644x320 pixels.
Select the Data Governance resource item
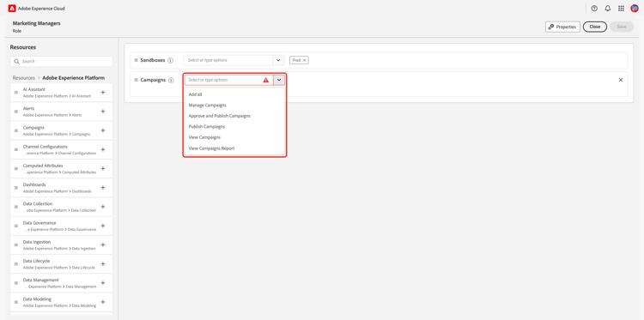[x=61, y=226]
